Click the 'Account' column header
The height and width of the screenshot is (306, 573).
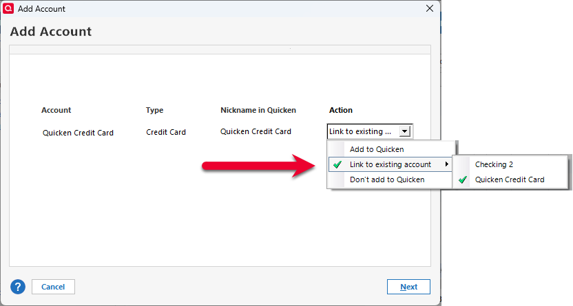pos(56,110)
